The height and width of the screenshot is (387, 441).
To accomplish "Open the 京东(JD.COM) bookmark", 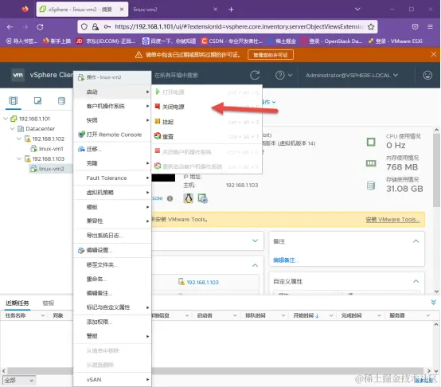I will coord(106,41).
